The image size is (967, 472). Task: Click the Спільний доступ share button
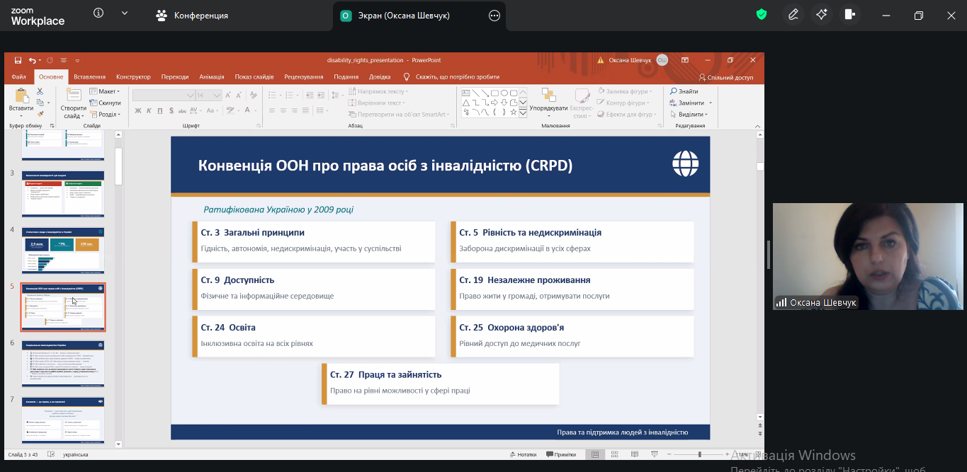pos(725,77)
